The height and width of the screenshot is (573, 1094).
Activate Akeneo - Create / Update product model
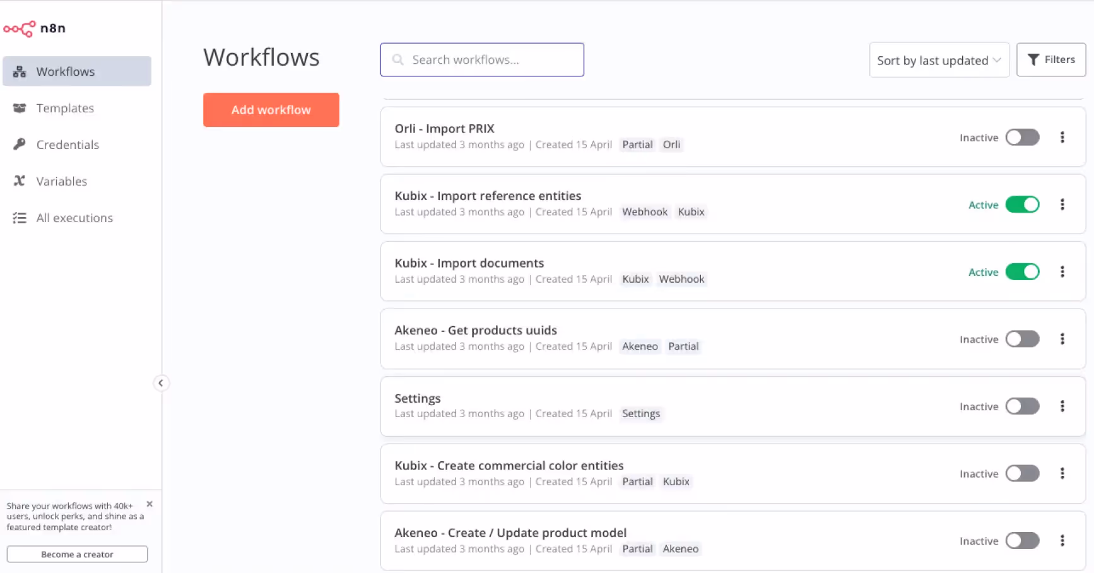click(x=1022, y=541)
